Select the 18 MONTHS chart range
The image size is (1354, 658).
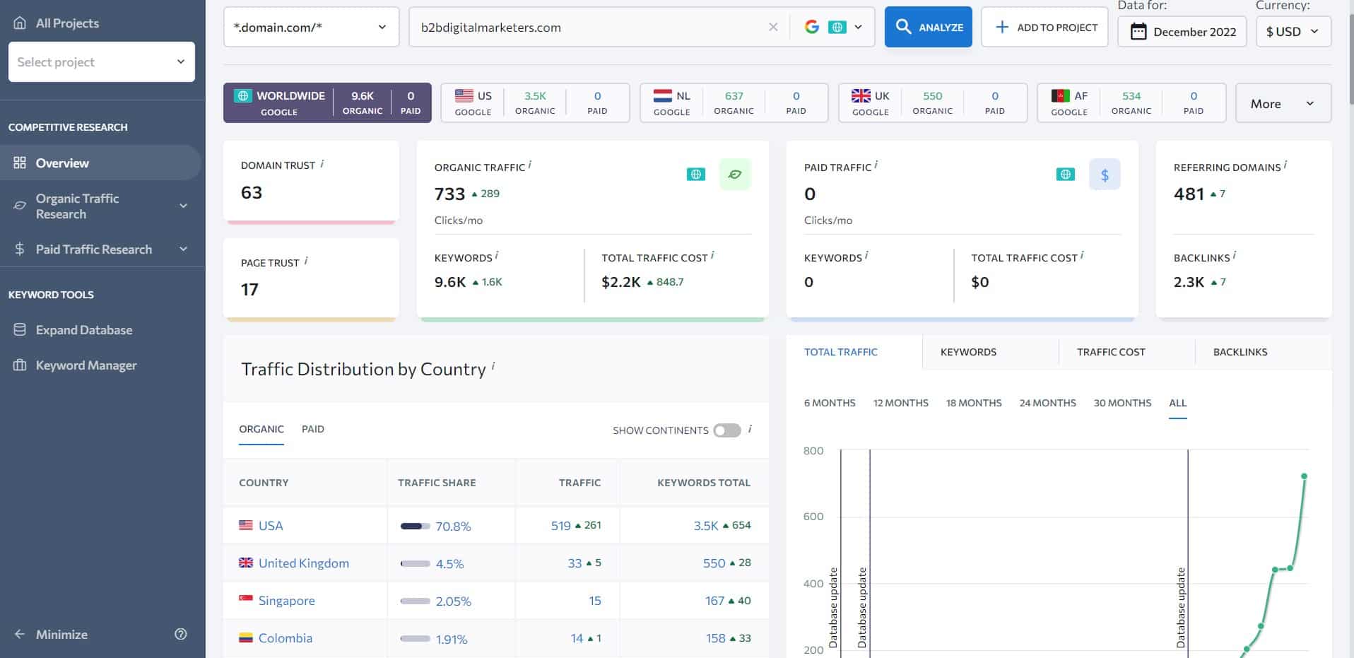pyautogui.click(x=974, y=403)
